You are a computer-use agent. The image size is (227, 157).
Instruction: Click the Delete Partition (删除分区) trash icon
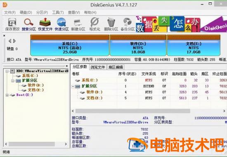coord(111,22)
